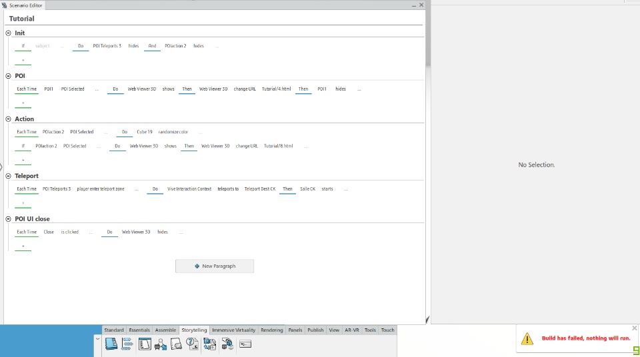Click the New Paragraph button
The height and width of the screenshot is (357, 640).
[215, 266]
